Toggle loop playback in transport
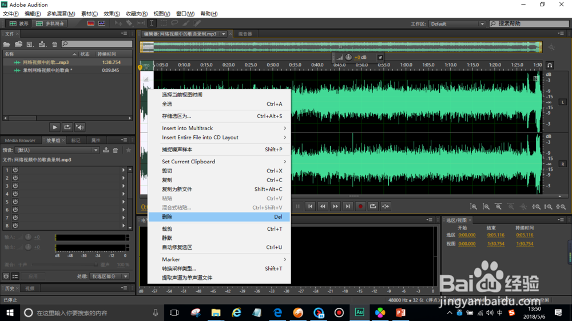This screenshot has width=572, height=321. tap(373, 206)
